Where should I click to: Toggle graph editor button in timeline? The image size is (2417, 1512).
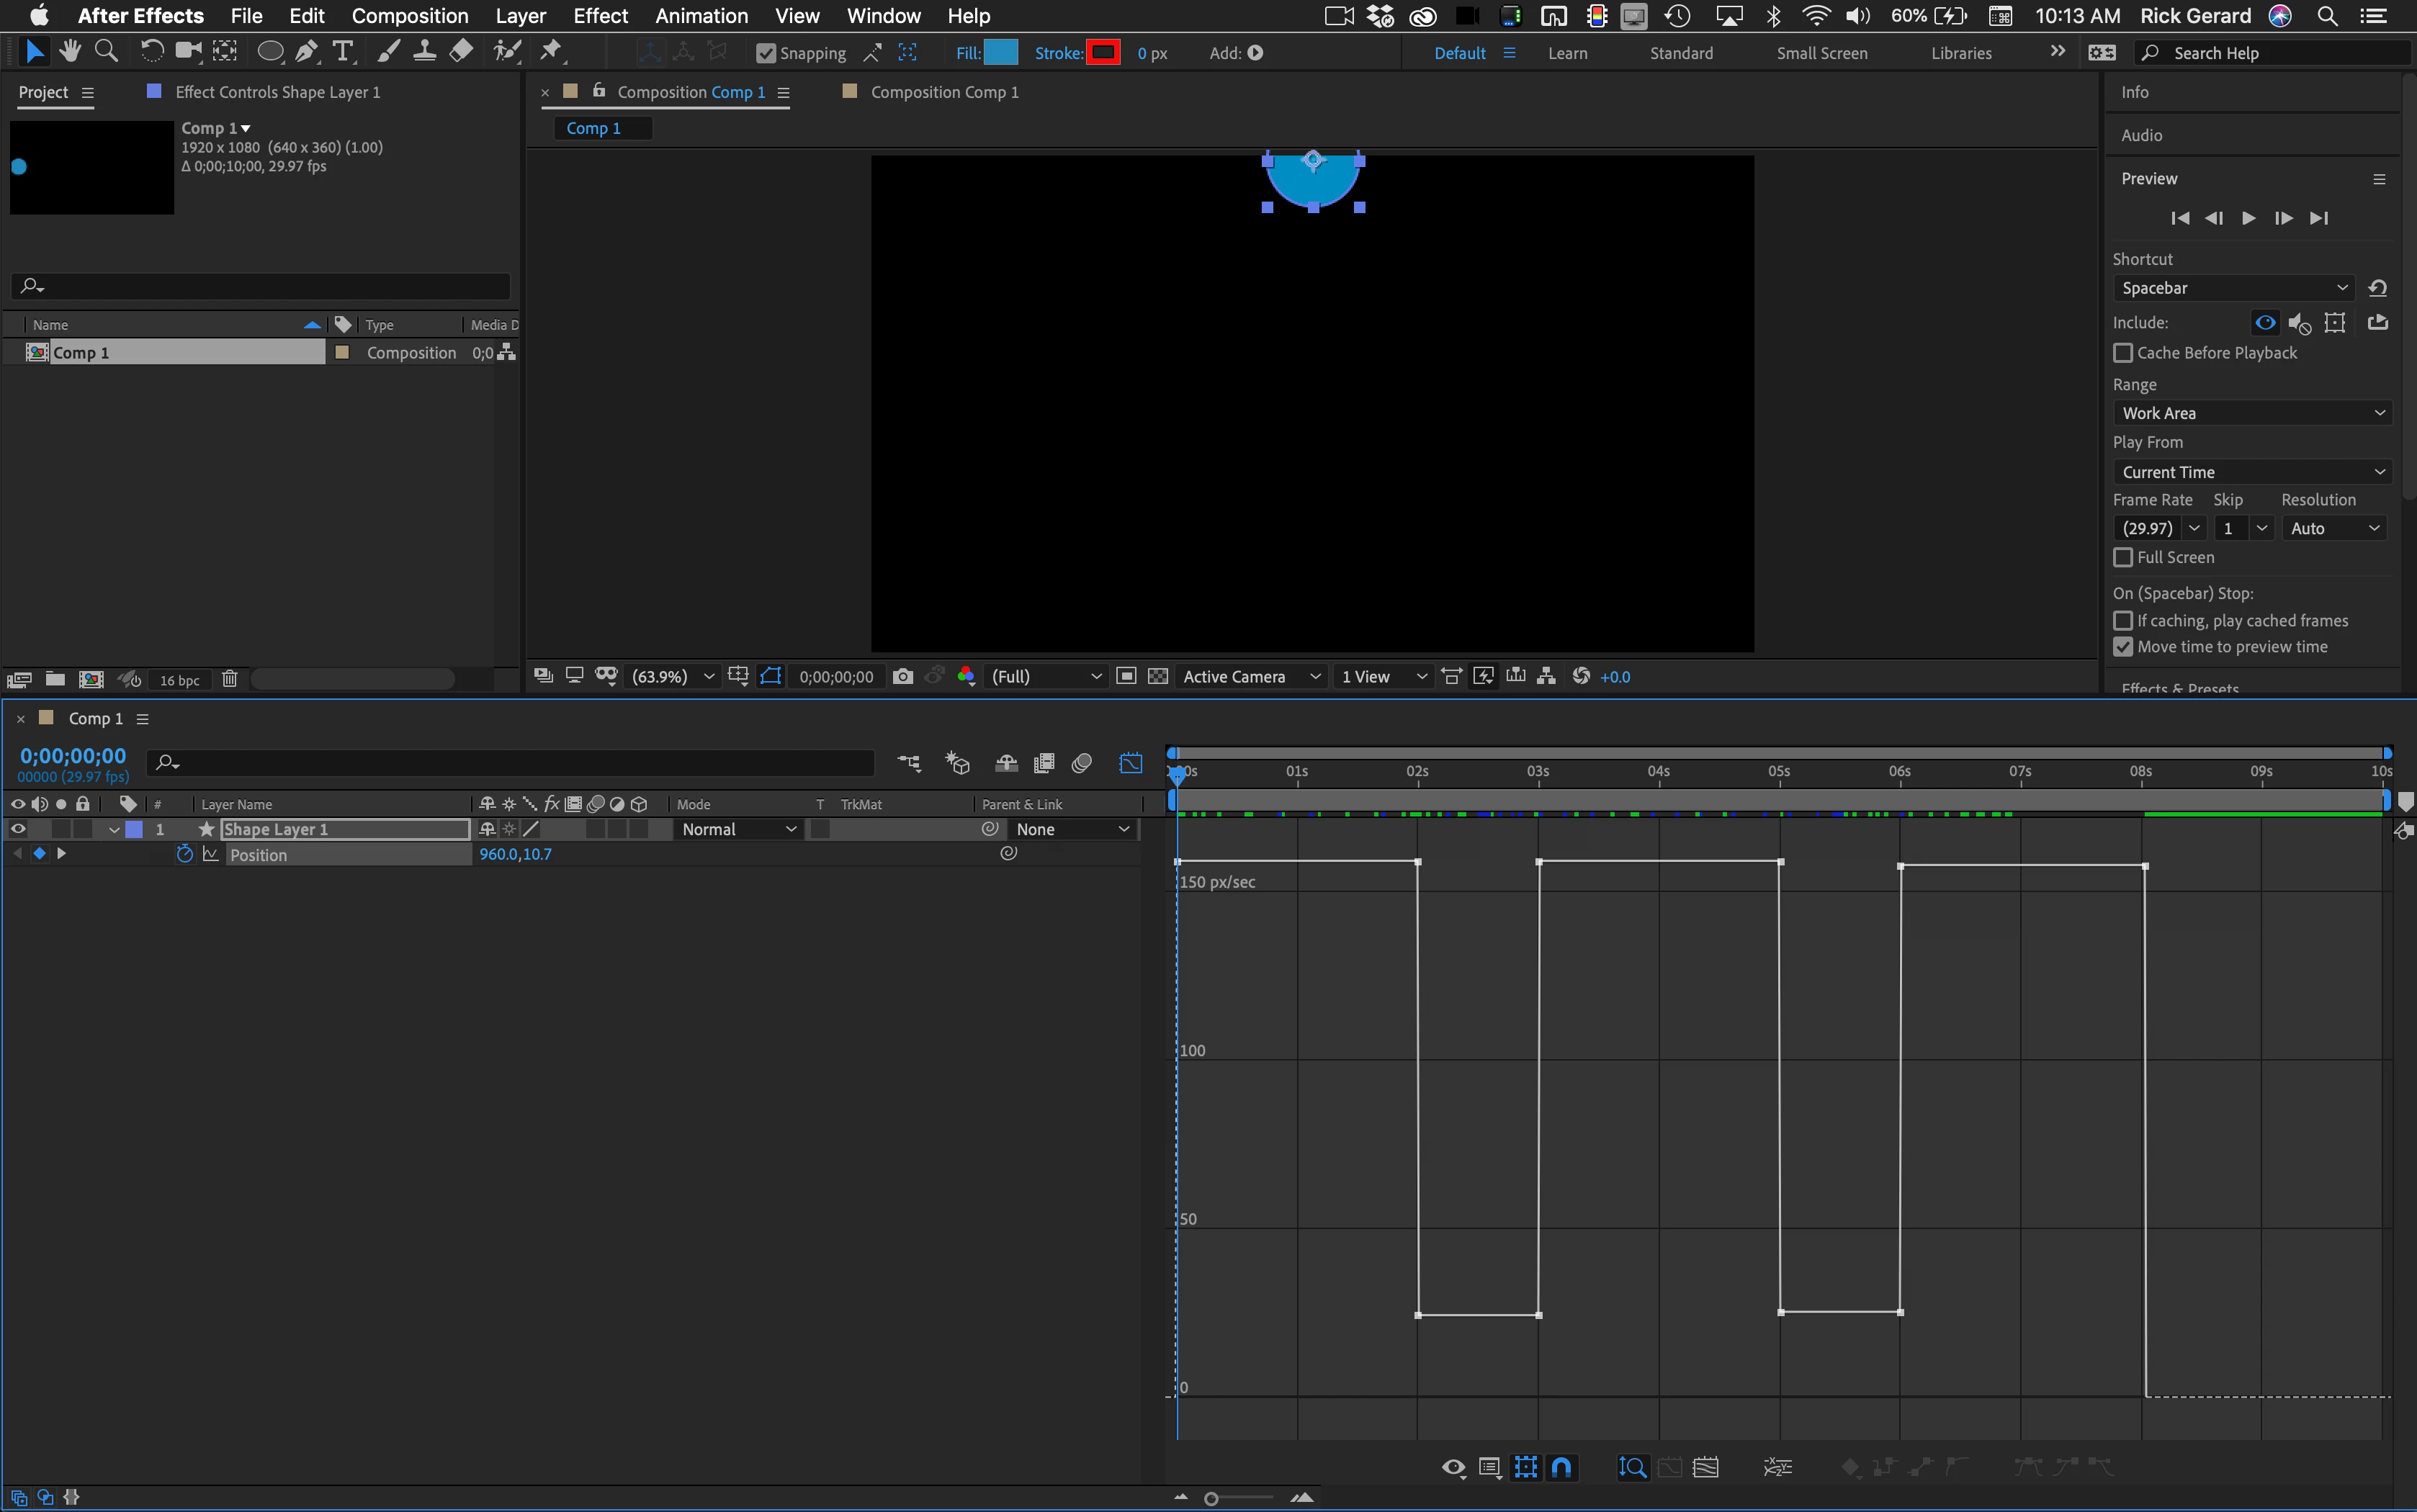[x=1130, y=764]
